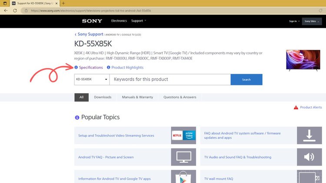Open the KD-55X85K model dropdown
This screenshot has width=326, height=183.
click(92, 79)
